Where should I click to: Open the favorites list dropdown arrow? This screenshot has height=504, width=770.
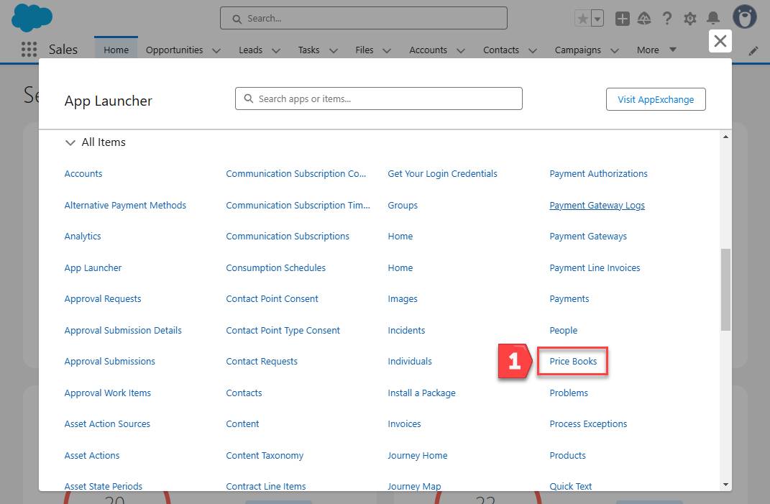[x=597, y=19]
